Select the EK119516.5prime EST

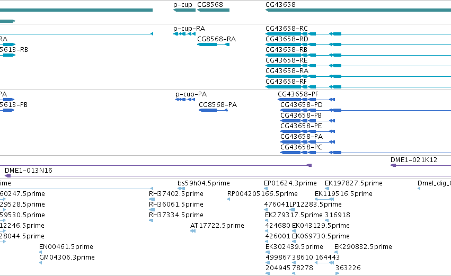pos(343,194)
